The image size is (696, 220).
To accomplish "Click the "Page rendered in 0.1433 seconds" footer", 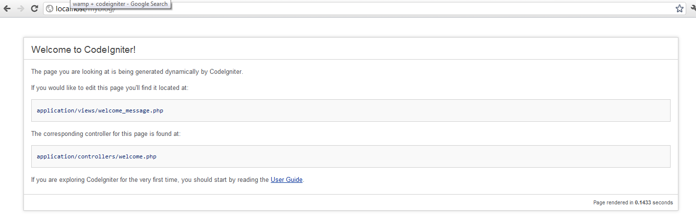I will tap(632, 202).
